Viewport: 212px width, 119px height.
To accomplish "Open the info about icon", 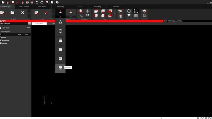I will coord(57,2).
